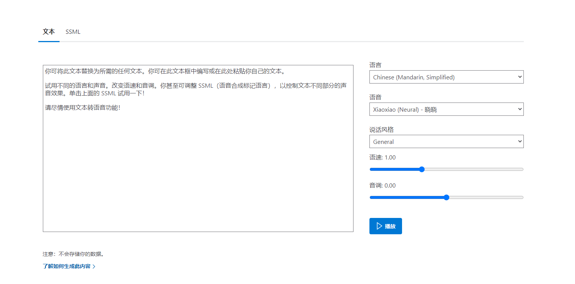This screenshot has width=575, height=284.
Task: Click the text 请尽情使用文本转语音功能！
Action: pyautogui.click(x=83, y=107)
